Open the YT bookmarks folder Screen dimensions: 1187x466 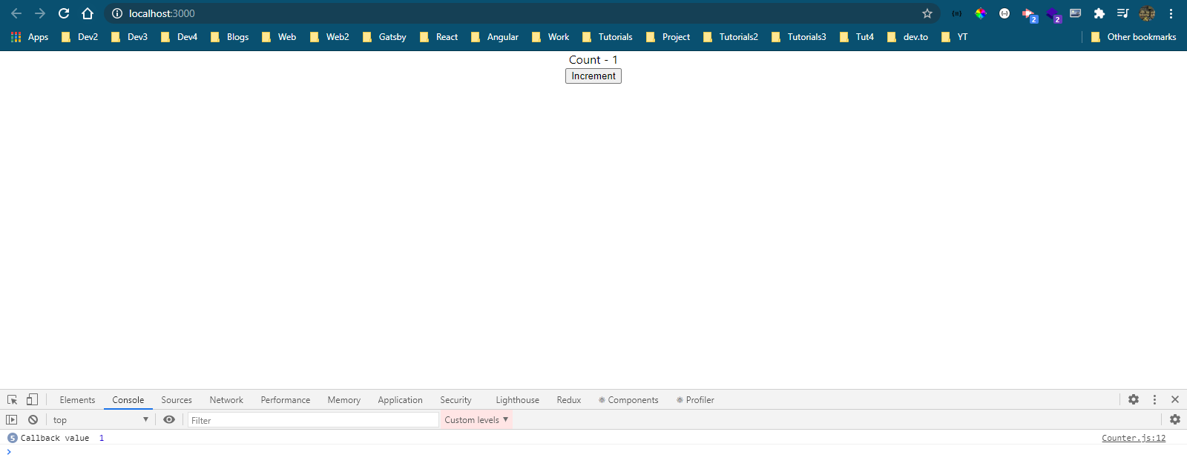tap(954, 37)
